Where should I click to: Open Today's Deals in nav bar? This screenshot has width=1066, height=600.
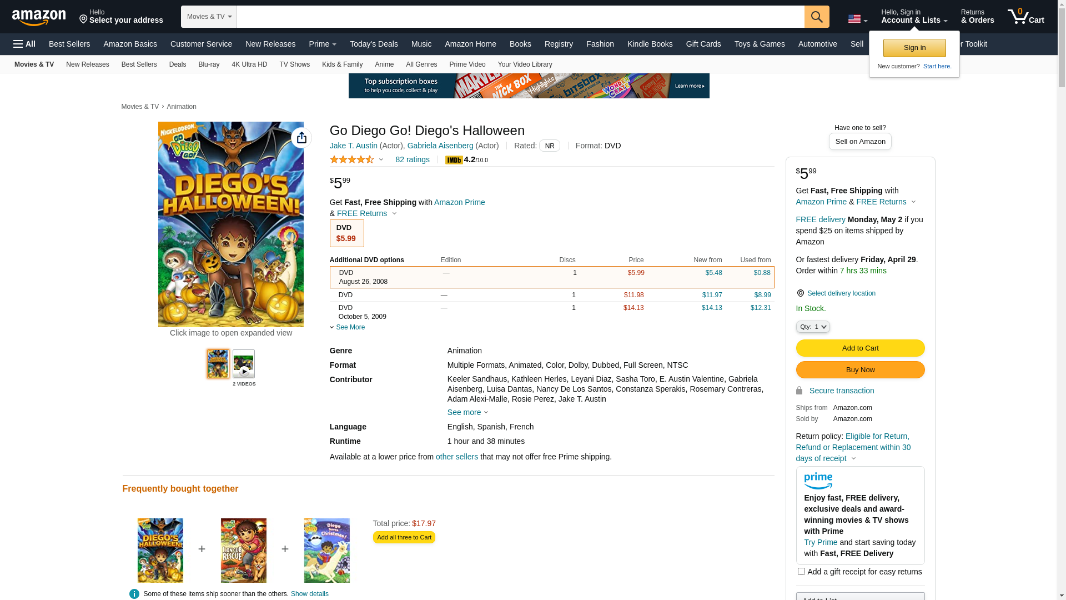[374, 44]
